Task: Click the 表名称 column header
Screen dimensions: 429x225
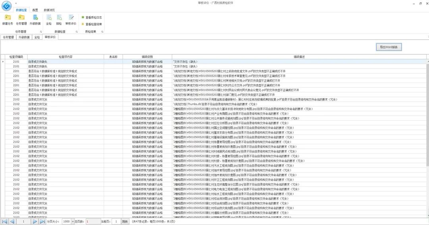Action: tap(113, 57)
